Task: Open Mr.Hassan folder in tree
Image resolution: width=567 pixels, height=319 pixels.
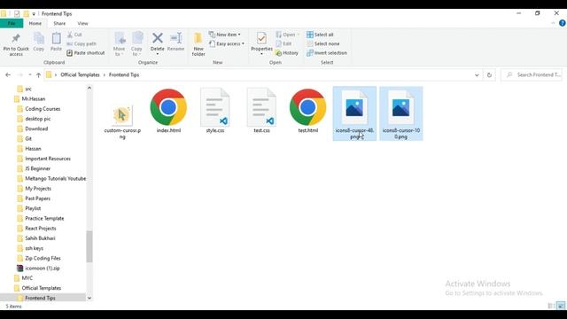Action: (x=29, y=98)
